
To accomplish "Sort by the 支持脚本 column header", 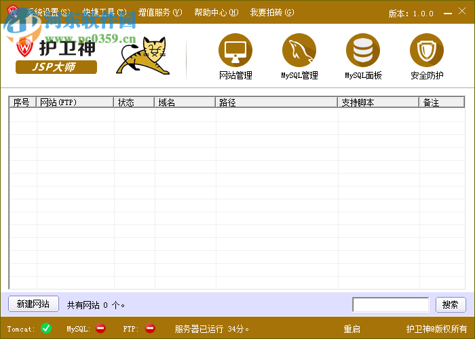I will (x=378, y=102).
